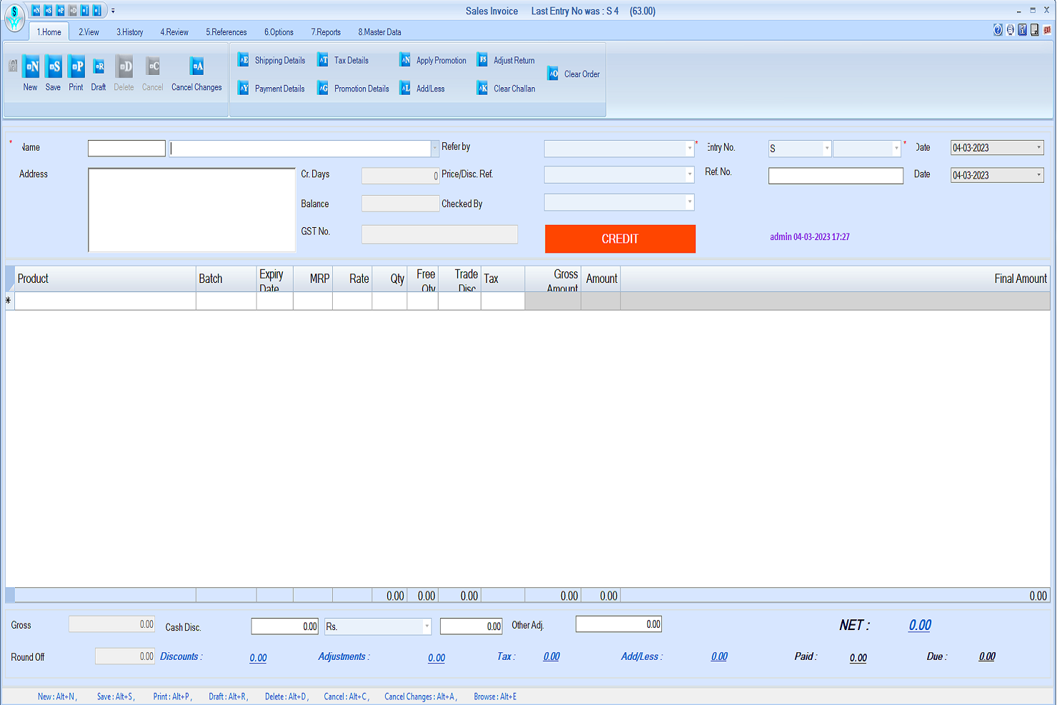This screenshot has height=705, width=1057.
Task: Open the Entry No. date picker dropdown
Action: coord(1038,148)
